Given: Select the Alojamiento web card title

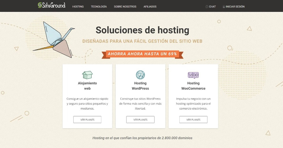Looking at the screenshot, I should pyautogui.click(x=87, y=86).
